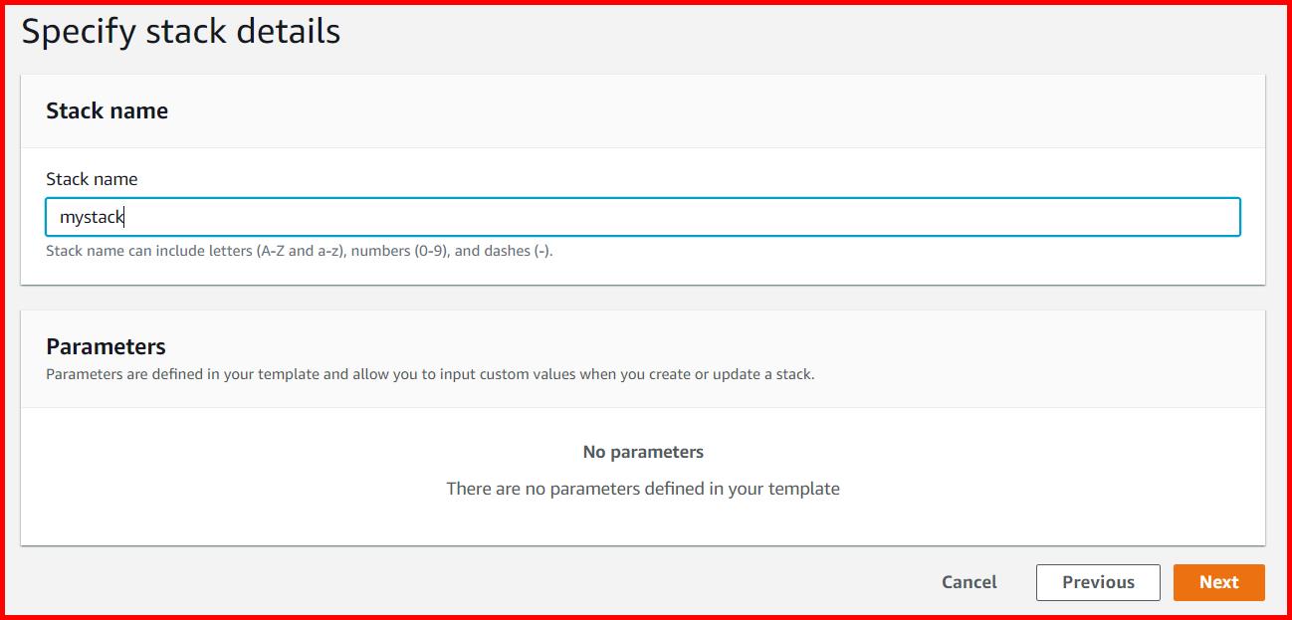Click the Stack name section header
Image resolution: width=1292 pixels, height=620 pixels.
click(107, 110)
